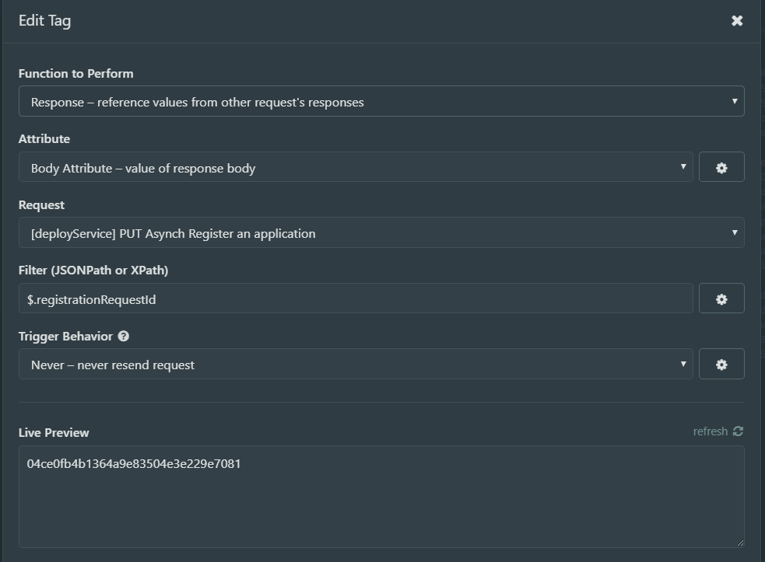Screen dimensions: 765x562
Task: Click the refresh link text
Action: click(x=710, y=431)
